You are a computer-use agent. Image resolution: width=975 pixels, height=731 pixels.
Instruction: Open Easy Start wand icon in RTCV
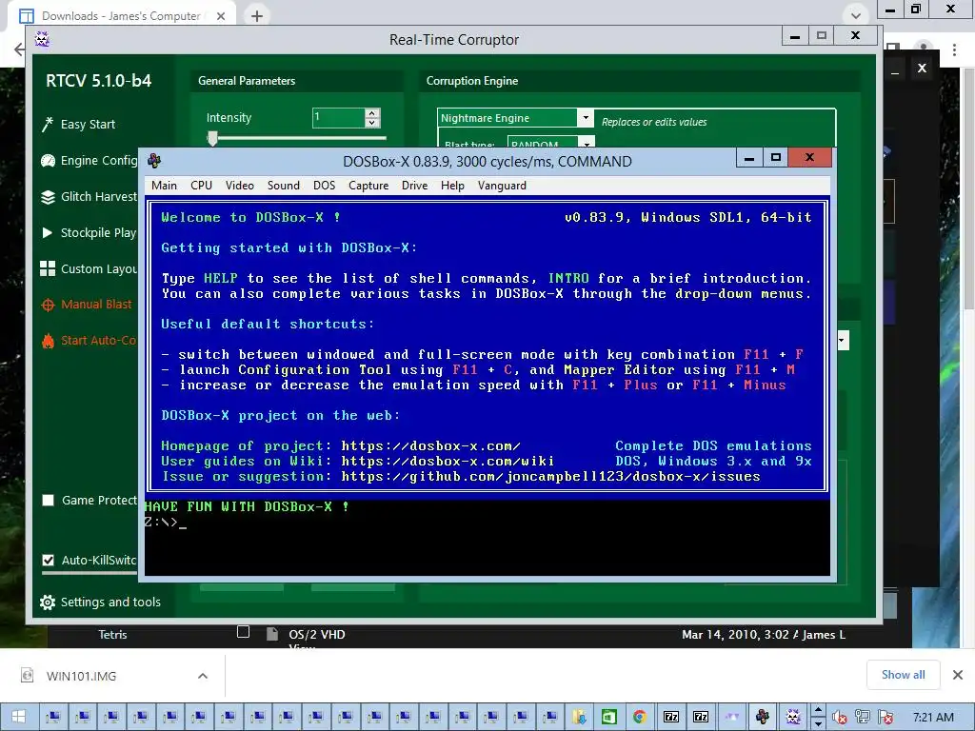click(x=48, y=125)
